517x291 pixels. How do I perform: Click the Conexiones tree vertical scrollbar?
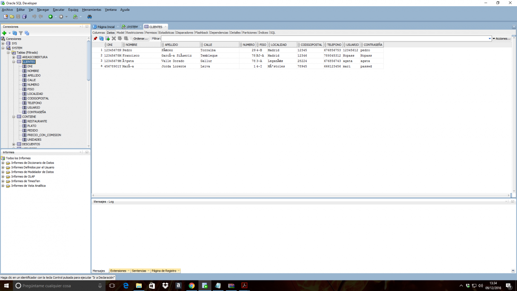pos(89,60)
